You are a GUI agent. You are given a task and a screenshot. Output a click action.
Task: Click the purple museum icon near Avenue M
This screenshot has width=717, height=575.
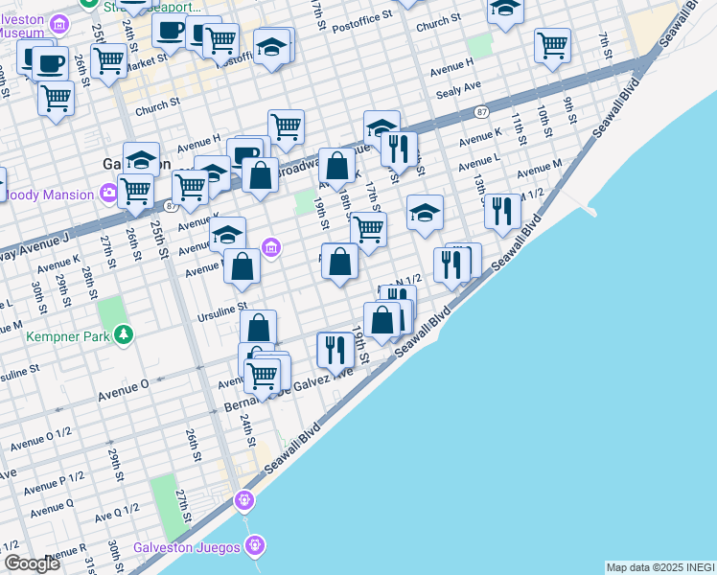271,247
